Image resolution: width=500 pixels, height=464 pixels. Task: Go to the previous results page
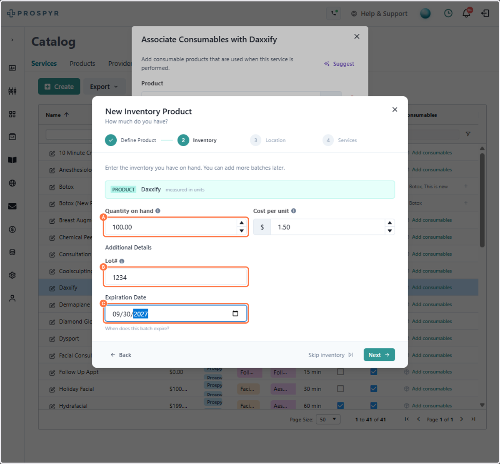pos(418,419)
